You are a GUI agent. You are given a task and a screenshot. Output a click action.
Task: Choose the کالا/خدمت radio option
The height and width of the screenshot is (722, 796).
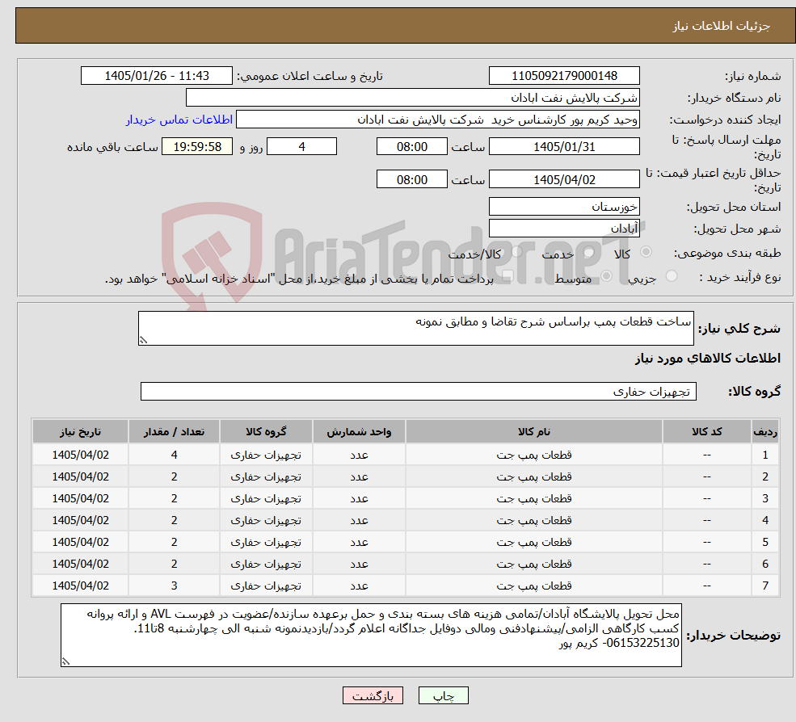click(516, 252)
